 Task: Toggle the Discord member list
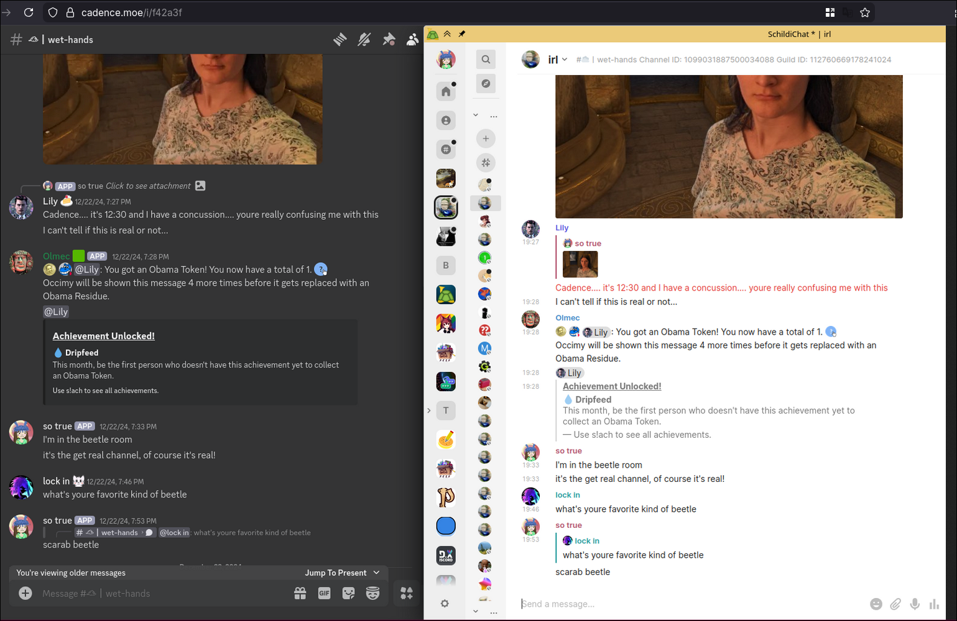click(412, 40)
